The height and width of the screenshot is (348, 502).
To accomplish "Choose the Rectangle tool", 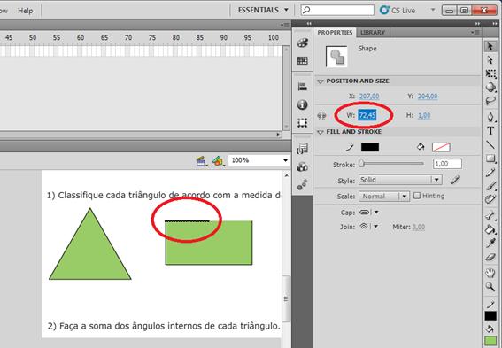I will (490, 159).
